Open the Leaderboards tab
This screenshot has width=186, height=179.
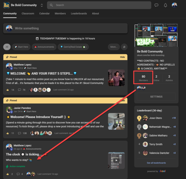point(79,13)
